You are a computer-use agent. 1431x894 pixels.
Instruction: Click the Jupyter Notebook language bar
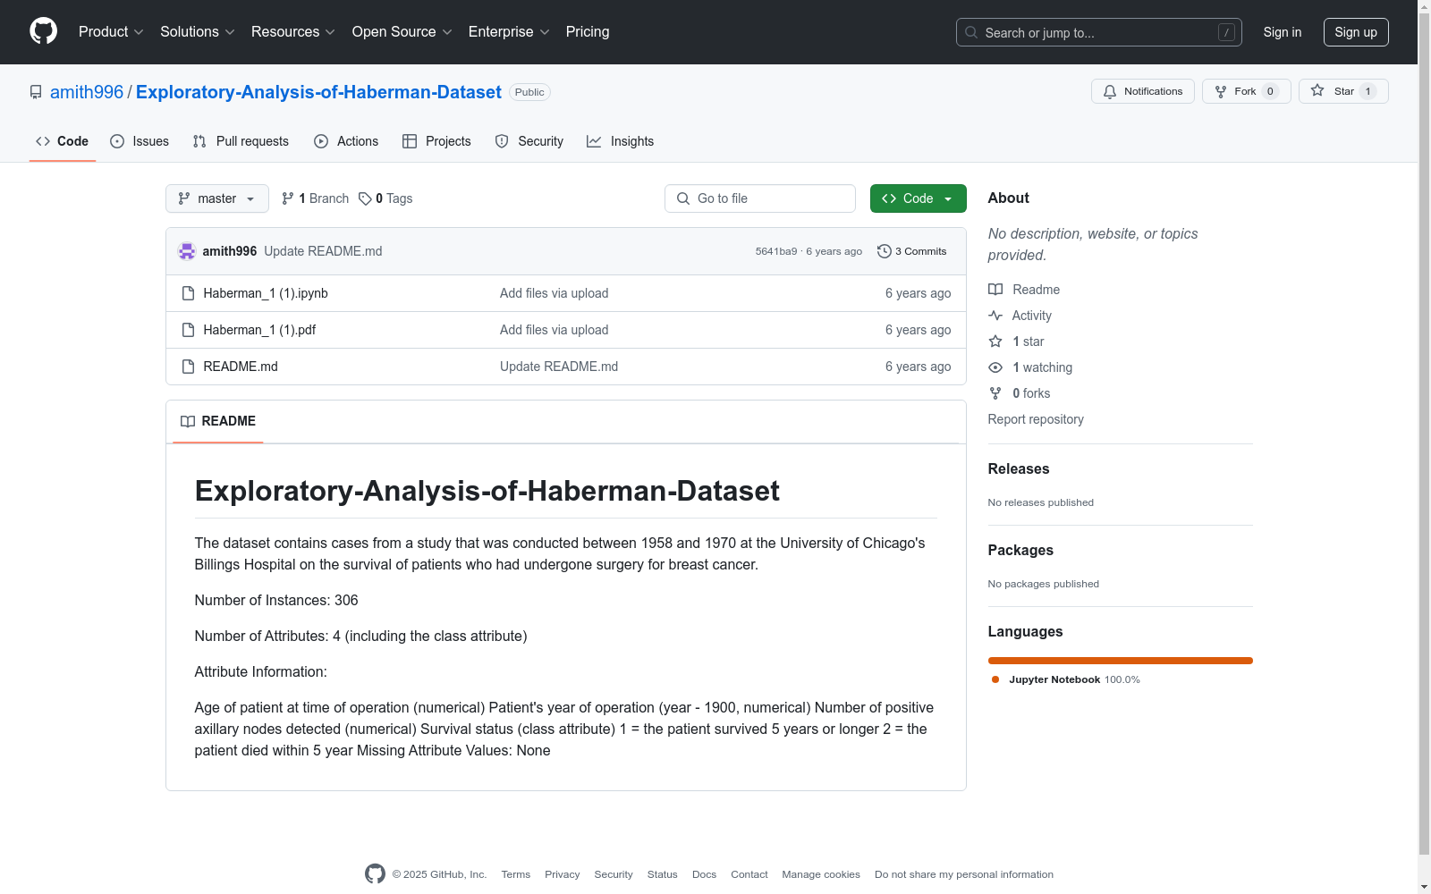(1121, 661)
